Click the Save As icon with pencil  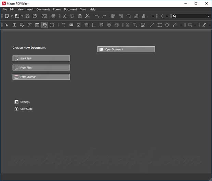(x=35, y=16)
